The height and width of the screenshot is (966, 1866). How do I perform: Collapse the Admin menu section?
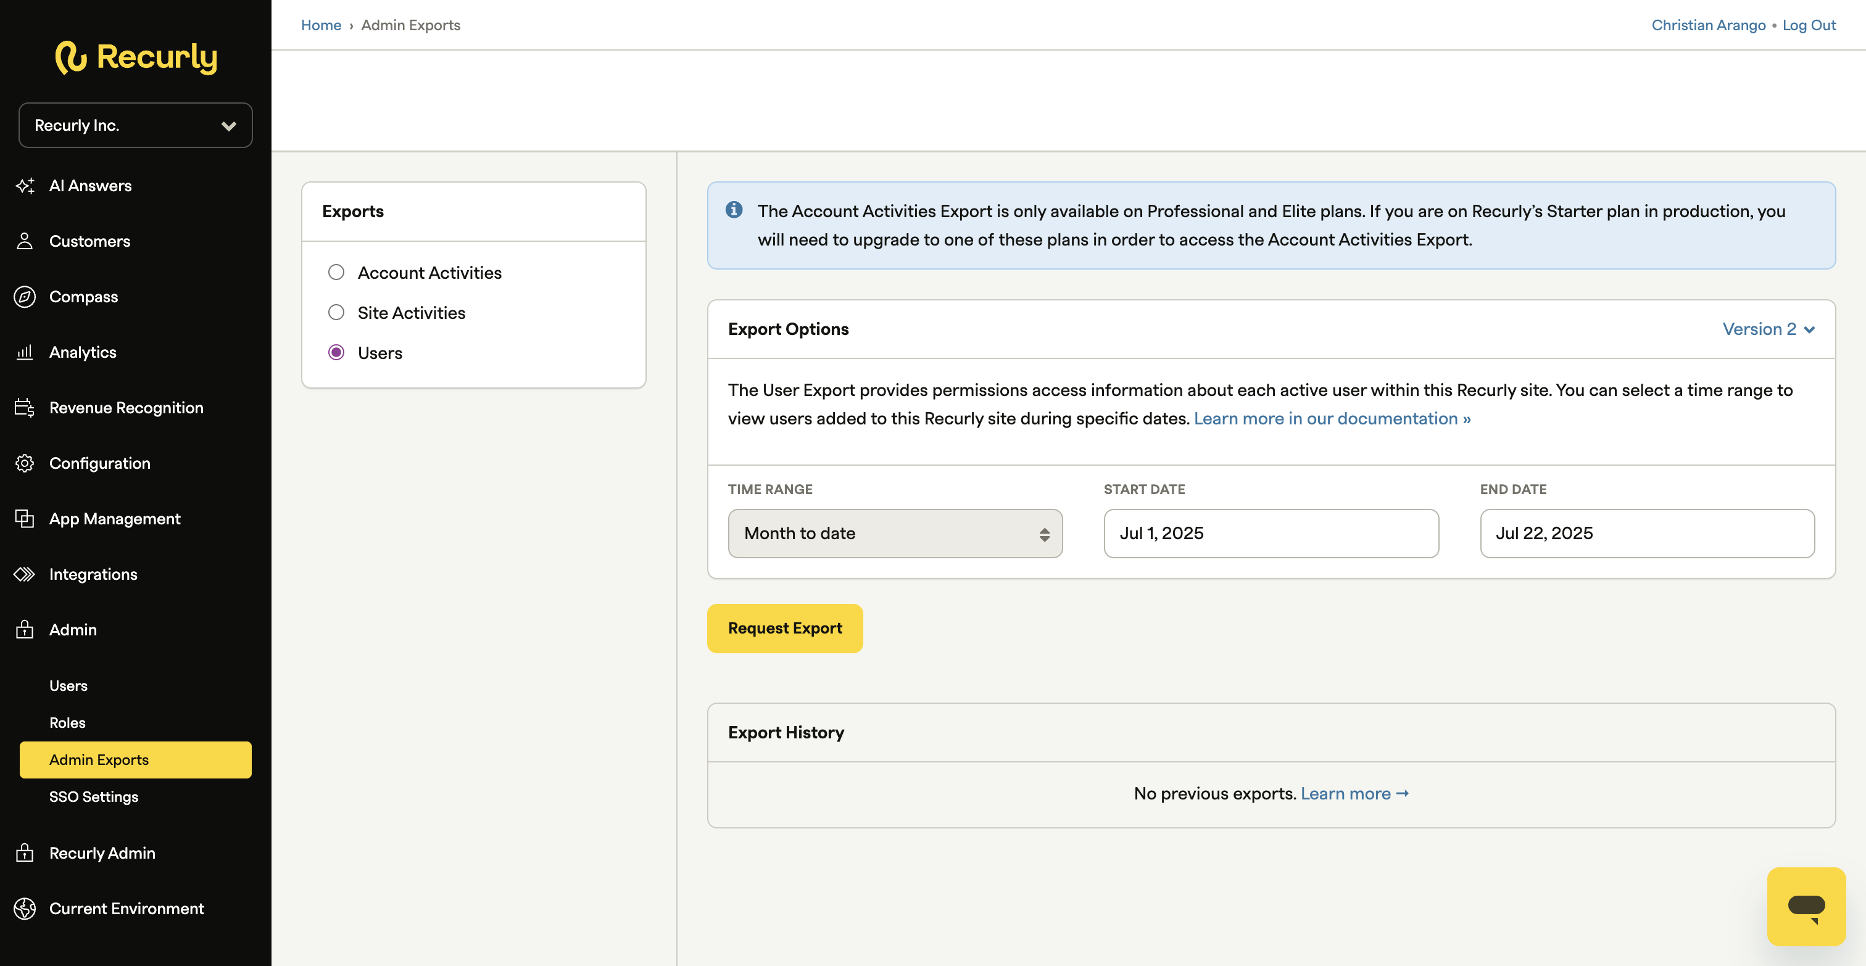point(73,630)
